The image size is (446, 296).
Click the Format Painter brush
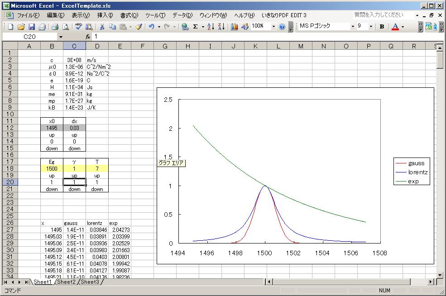click(x=139, y=27)
